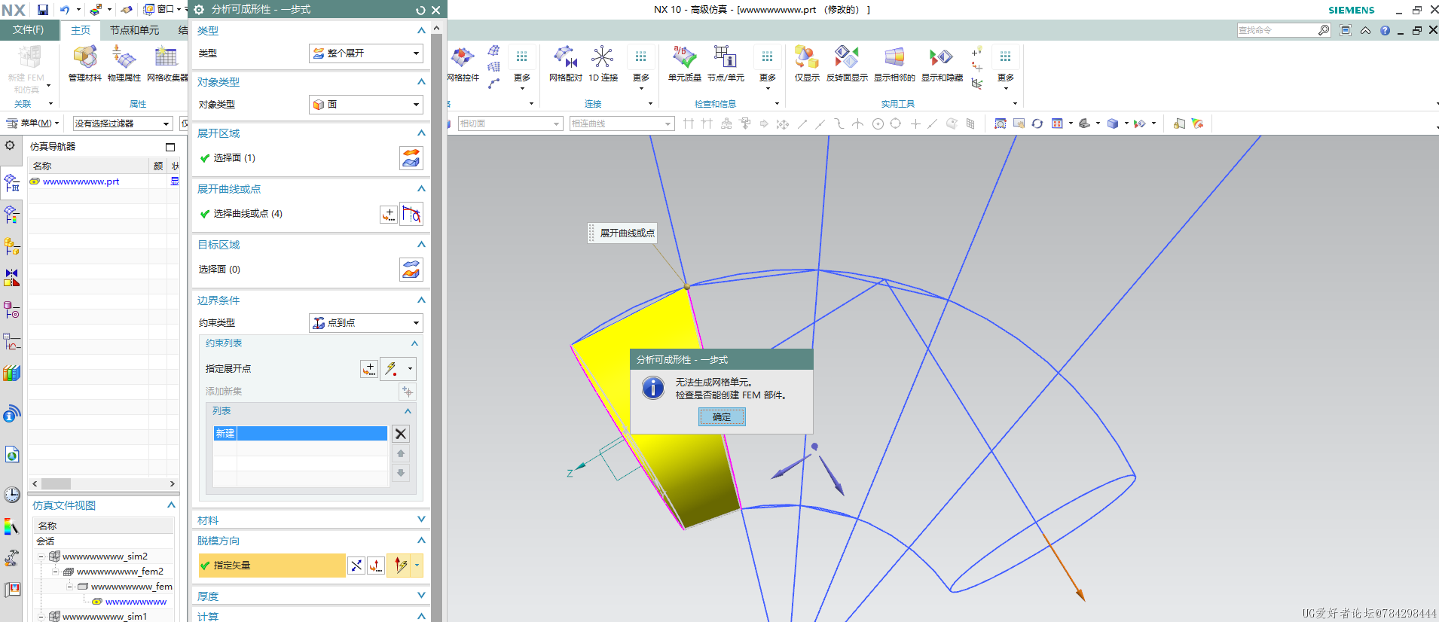Open the 文件(F) menu

pos(28,30)
